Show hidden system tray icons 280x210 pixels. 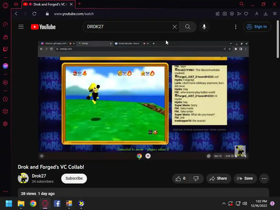click(224, 203)
